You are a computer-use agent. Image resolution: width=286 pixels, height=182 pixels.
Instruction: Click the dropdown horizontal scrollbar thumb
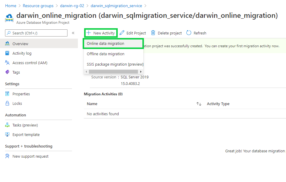click(113, 72)
